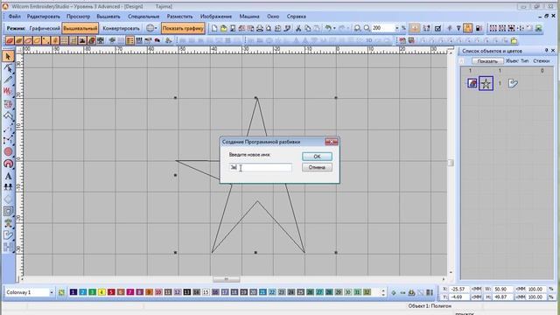Open the Машина menu
This screenshot has width=560, height=315.
pyautogui.click(x=249, y=17)
